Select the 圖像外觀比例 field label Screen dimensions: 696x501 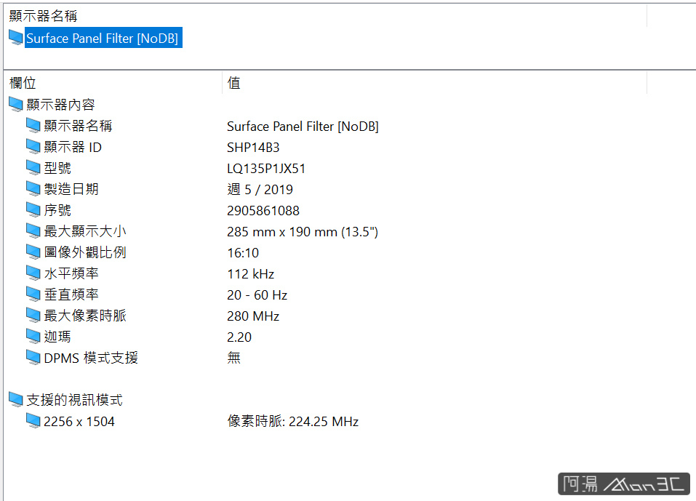pos(85,252)
